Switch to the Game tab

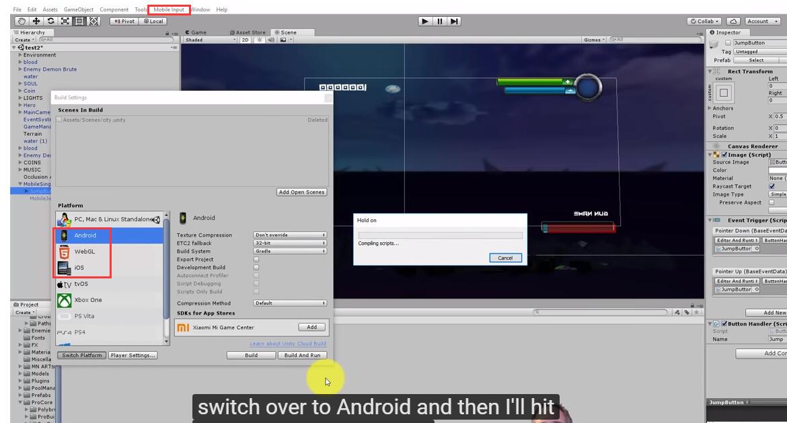[x=196, y=32]
